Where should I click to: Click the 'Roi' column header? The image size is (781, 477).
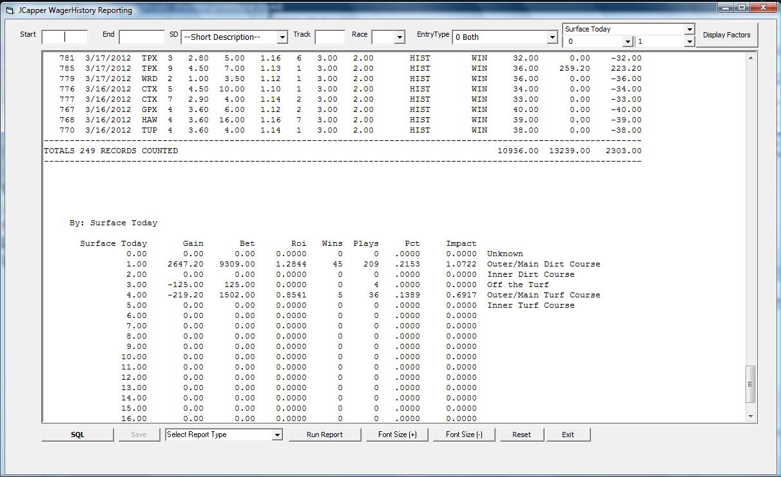coord(299,243)
